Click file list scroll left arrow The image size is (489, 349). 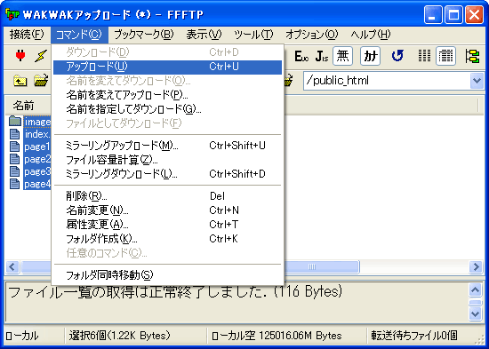12,267
